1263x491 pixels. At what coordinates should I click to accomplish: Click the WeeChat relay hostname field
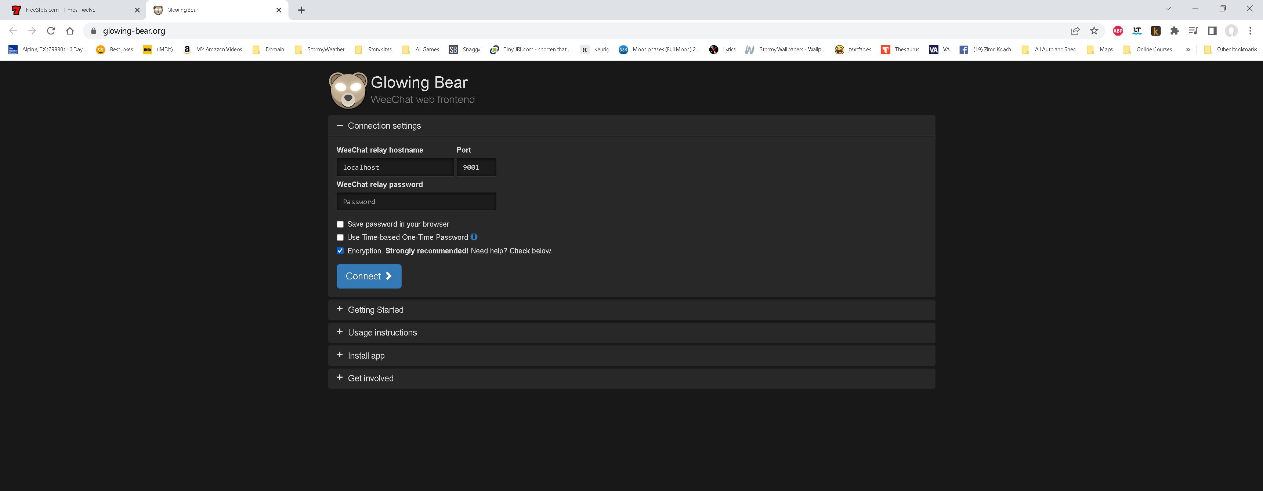[x=395, y=167]
